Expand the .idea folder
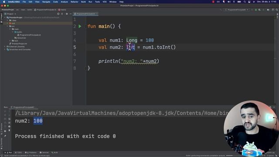This screenshot has height=157, width=279. [7, 20]
